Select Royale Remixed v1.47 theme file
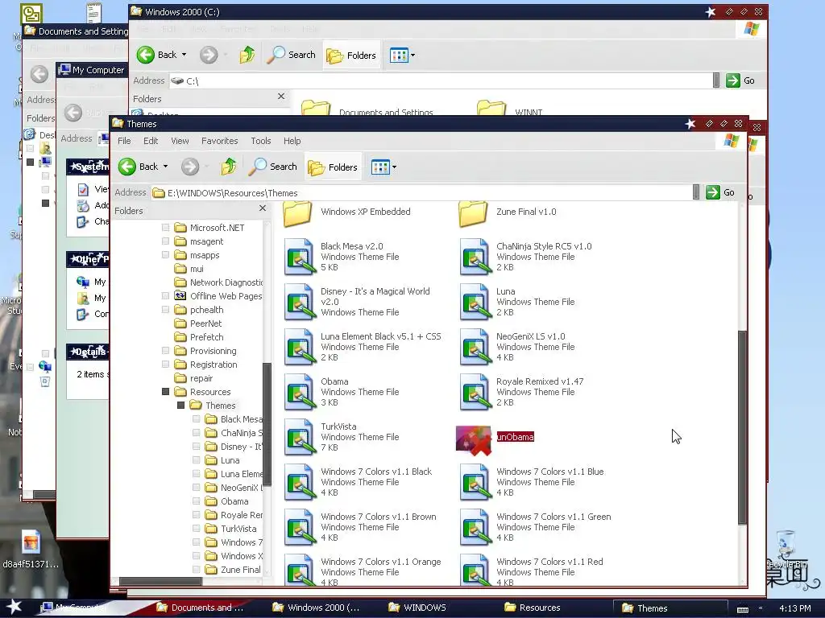The image size is (825, 618). point(475,392)
